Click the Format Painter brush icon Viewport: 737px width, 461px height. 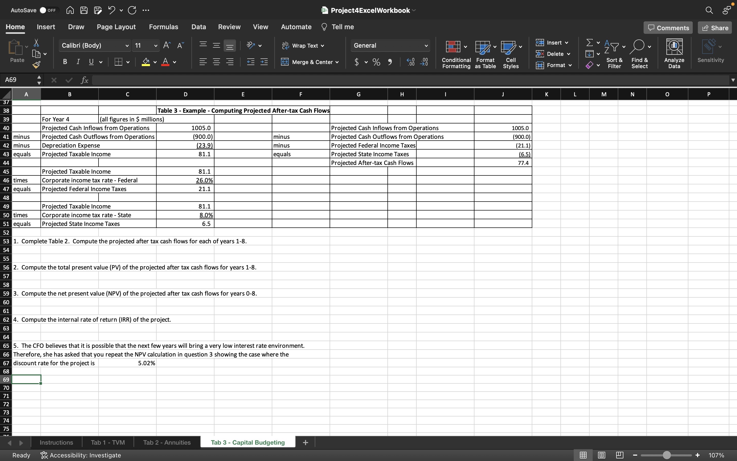[x=37, y=65]
